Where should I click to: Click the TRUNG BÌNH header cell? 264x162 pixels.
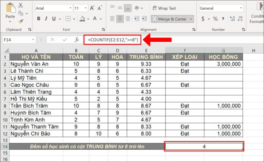146,57
